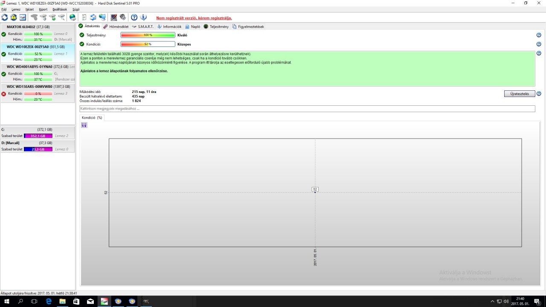Click help icon beside Teljesítmény bar

tap(539, 35)
